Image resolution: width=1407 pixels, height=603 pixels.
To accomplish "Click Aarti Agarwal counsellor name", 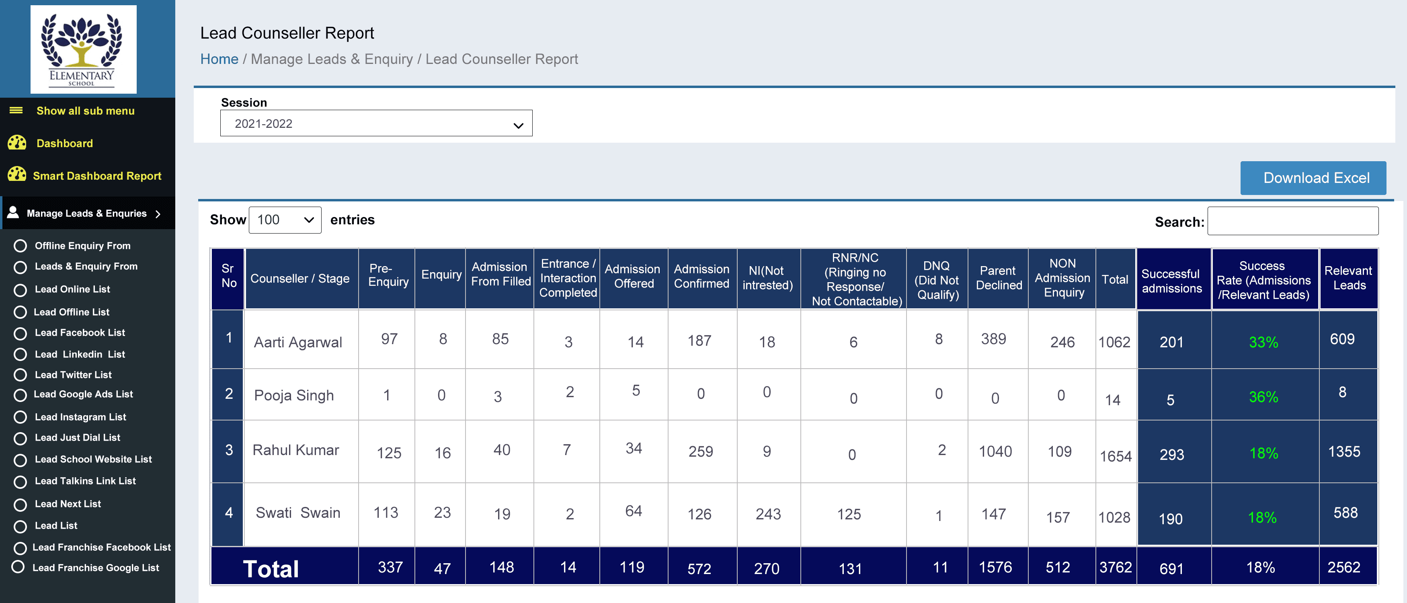I will click(297, 343).
